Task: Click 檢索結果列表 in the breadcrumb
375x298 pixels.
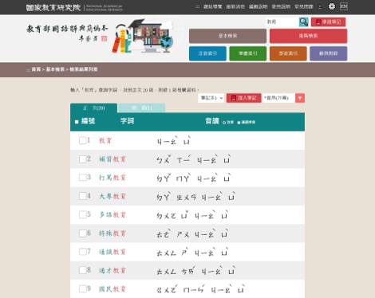Action: 84,69
